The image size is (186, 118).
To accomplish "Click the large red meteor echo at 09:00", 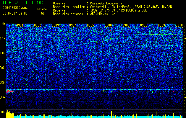I will click(x=9, y=91).
